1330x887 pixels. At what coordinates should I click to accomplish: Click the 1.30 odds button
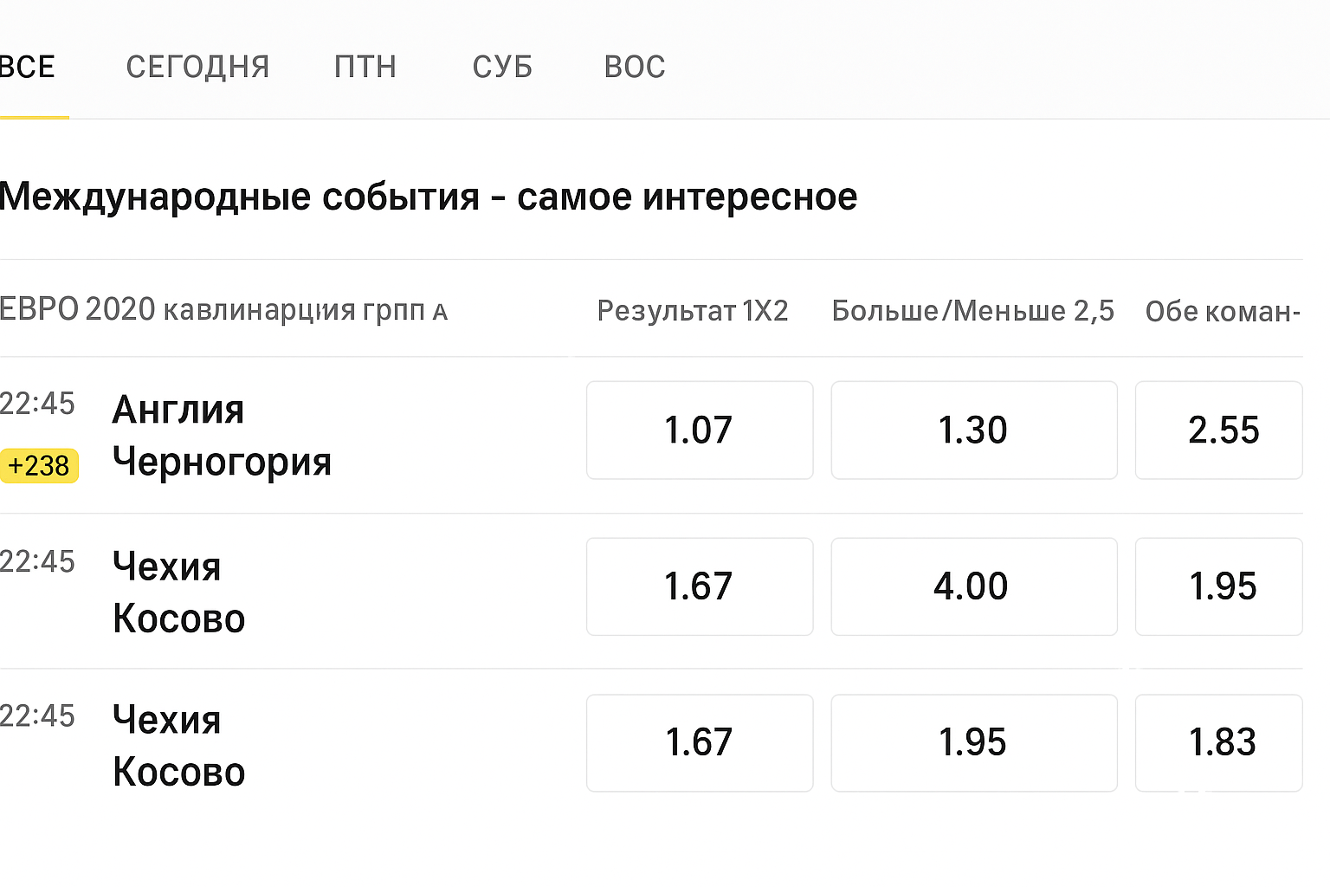click(x=973, y=431)
